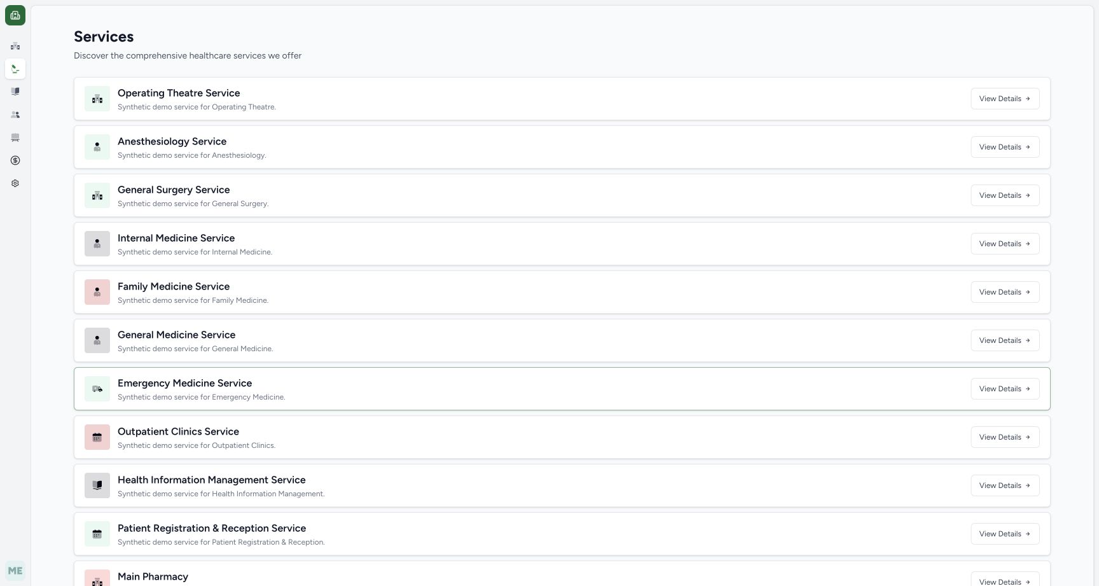Screen dimensions: 1099x586
Task: Click the Outpatient Clinics calendar icon
Action: [x=97, y=437]
